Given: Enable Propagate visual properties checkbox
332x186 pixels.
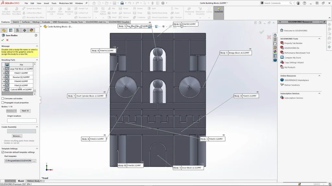Looking at the screenshot, I should tap(3, 103).
